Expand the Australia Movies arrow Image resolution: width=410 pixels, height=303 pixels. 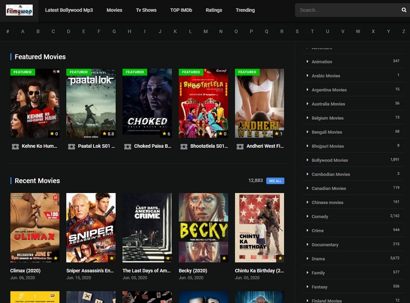tap(307, 104)
